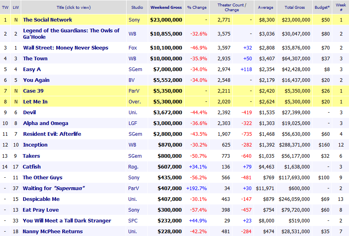The width and height of the screenshot is (349, 236).
Task: Click the Over. studio link
Action: 135,102
